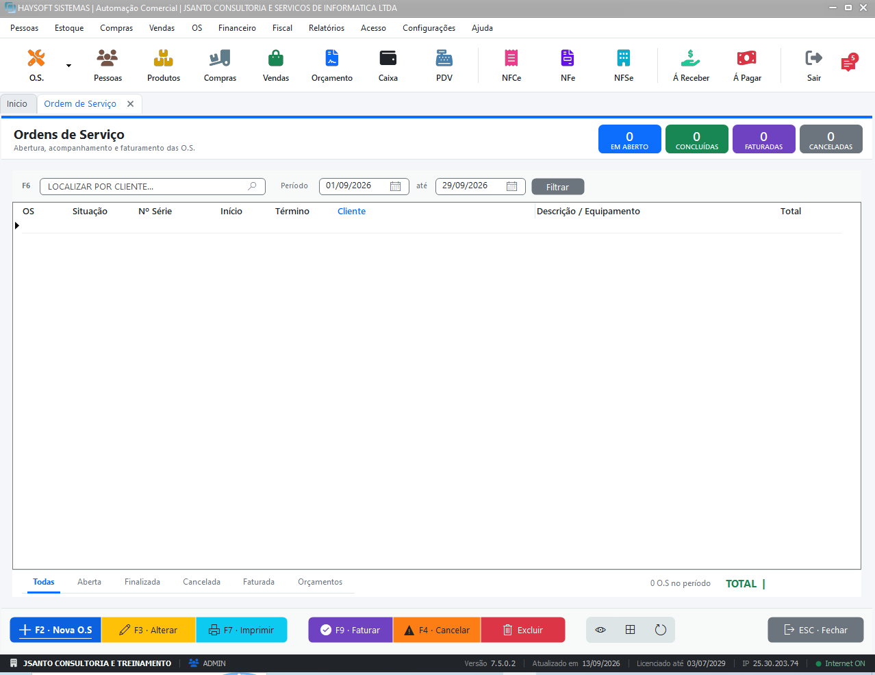875x675 pixels.
Task: Open the NFe invoice icon
Action: coord(568,65)
